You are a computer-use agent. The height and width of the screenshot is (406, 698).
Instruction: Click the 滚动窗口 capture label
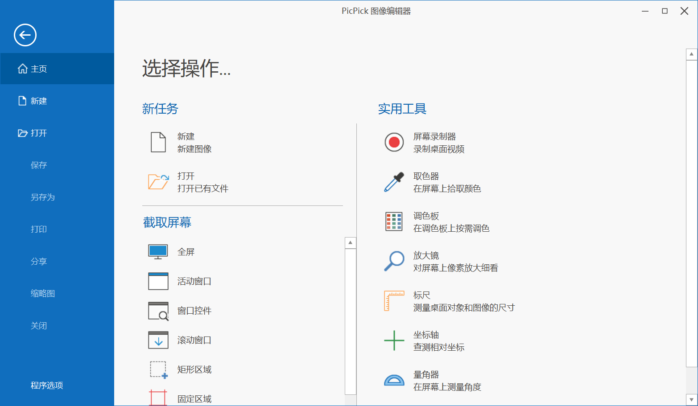194,340
